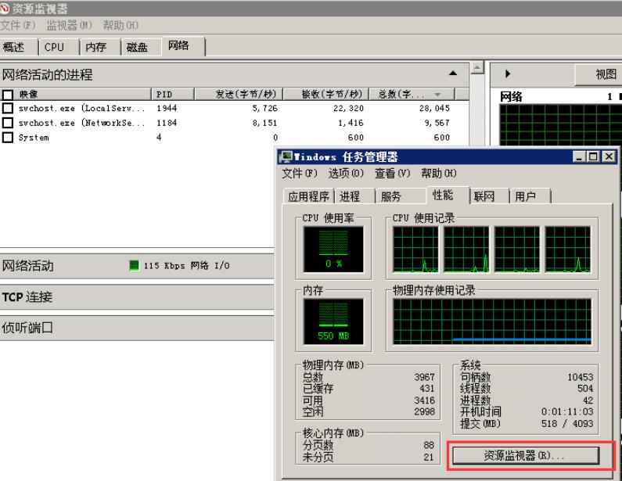This screenshot has height=481, width=622.
Task: Select the svchost.exe (NetworkSe... process name
Action: [81, 123]
